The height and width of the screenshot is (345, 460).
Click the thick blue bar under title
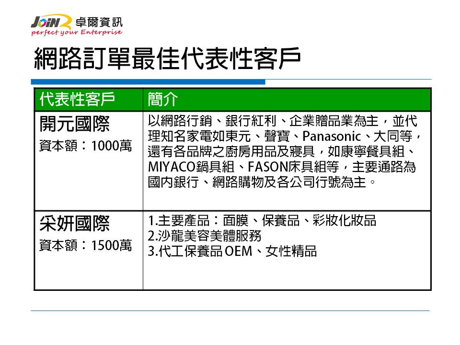(x=148, y=82)
